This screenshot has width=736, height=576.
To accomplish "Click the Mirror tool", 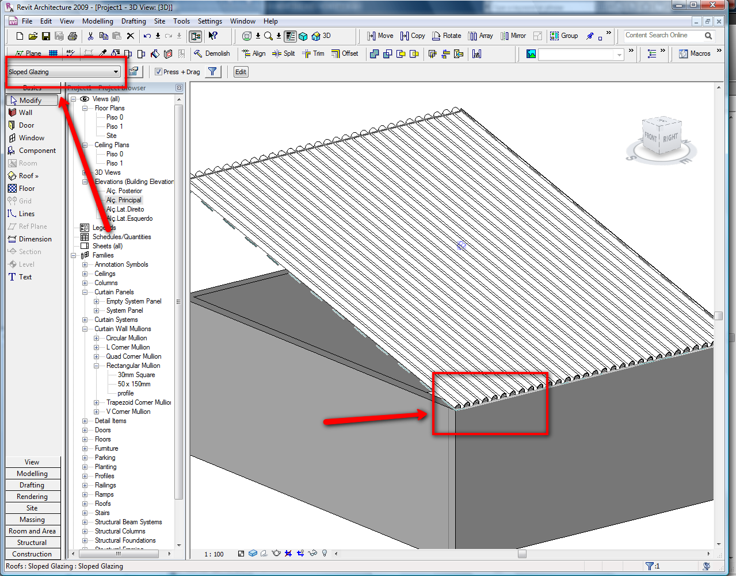I will pos(513,36).
